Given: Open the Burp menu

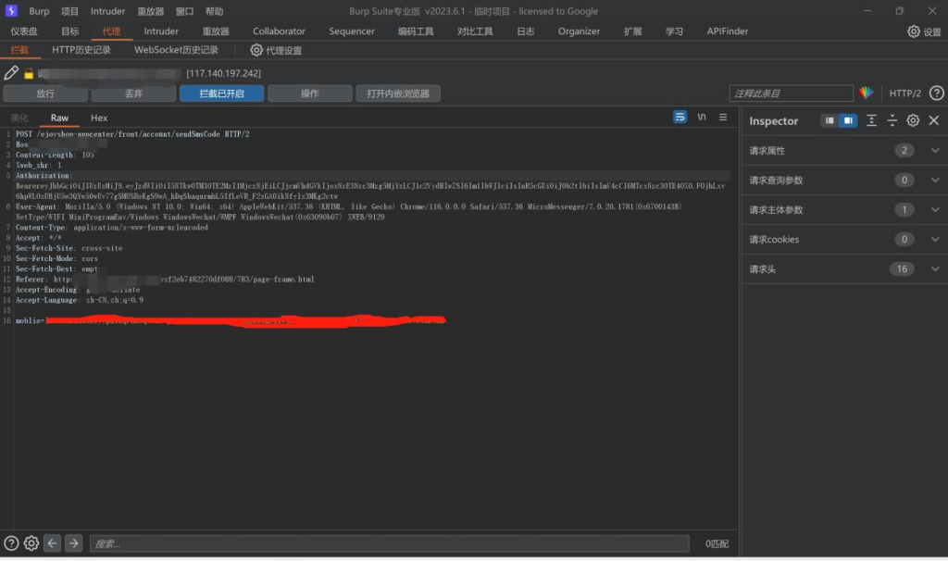Looking at the screenshot, I should [39, 11].
